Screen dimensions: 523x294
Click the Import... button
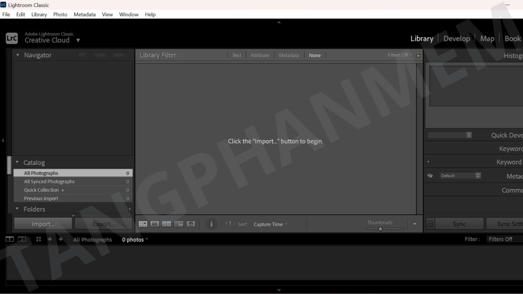pos(43,224)
